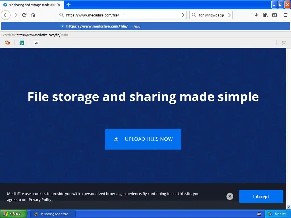The width and height of the screenshot is (291, 218).
Task: Open the Windows Start menu
Action: click(x=14, y=214)
